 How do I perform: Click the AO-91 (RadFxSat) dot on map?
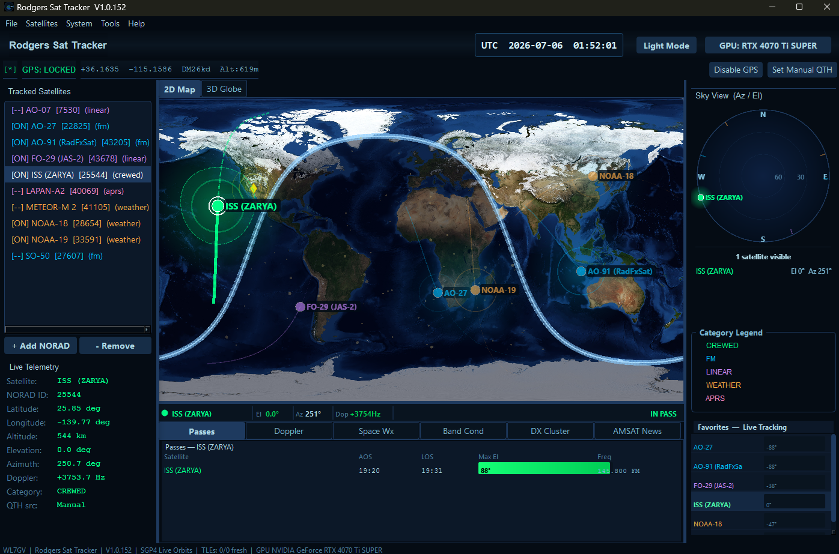[x=581, y=271]
